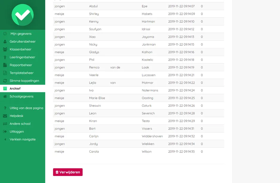Click the Carlijn Widdershoven table row
The width and height of the screenshot is (280, 183).
point(139,136)
